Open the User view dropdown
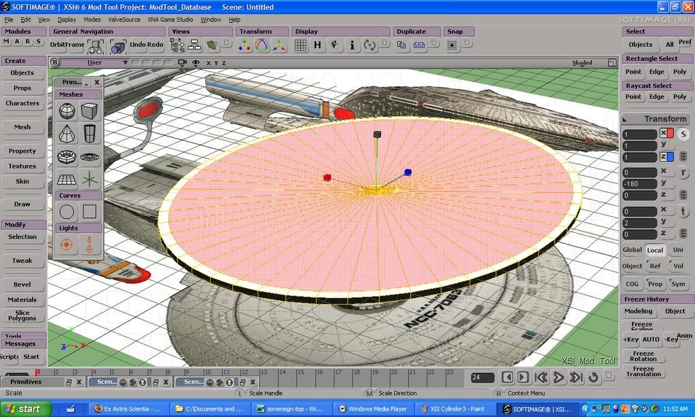 click(x=94, y=62)
